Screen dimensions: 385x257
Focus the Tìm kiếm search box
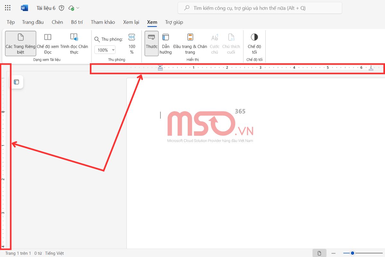(260, 8)
